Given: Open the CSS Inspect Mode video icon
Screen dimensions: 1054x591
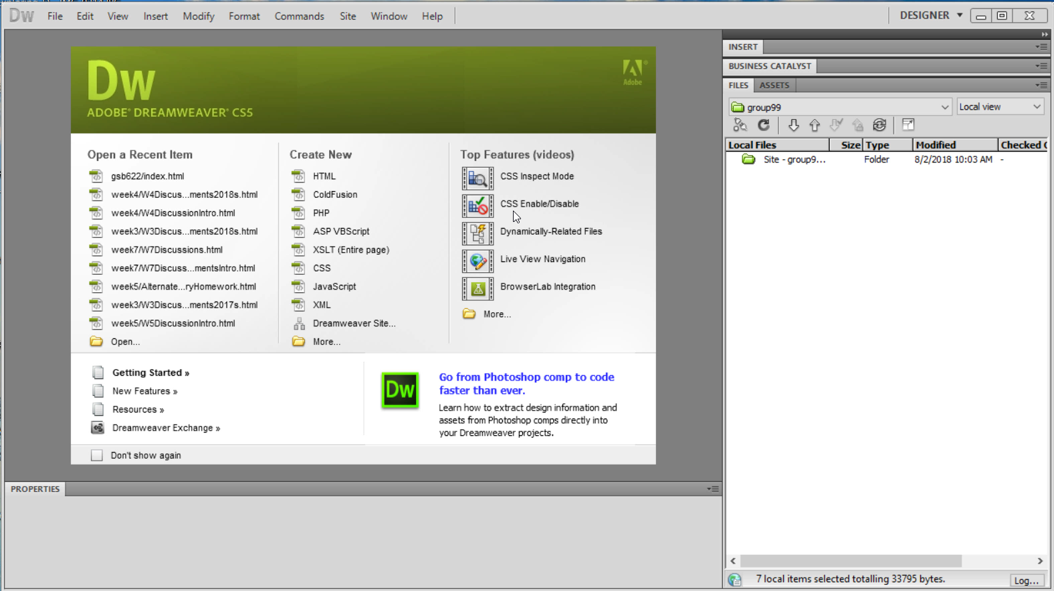Looking at the screenshot, I should pyautogui.click(x=478, y=179).
